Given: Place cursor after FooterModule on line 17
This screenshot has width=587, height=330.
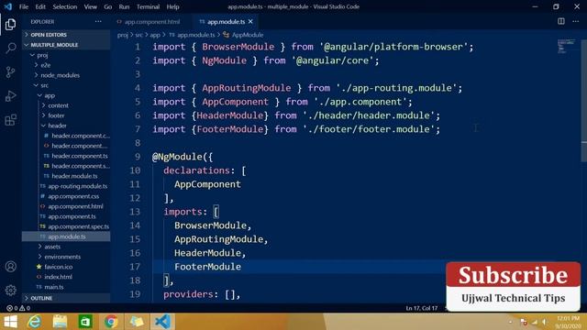Looking at the screenshot, I should 241,267.
